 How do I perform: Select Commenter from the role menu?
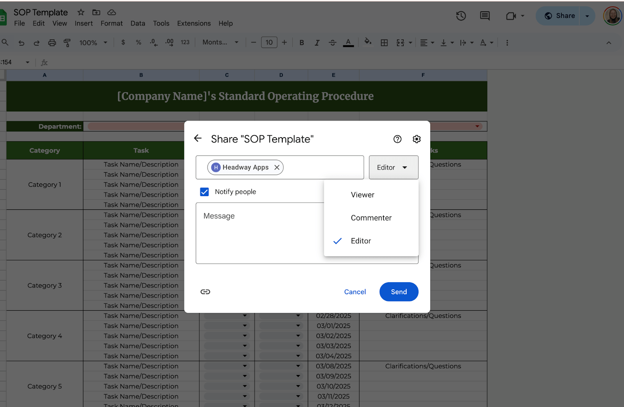(x=371, y=218)
